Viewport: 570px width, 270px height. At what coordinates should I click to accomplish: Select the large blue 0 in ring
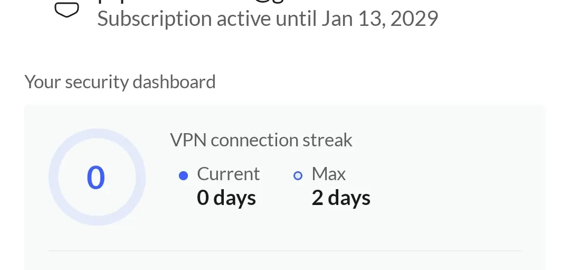(x=96, y=178)
